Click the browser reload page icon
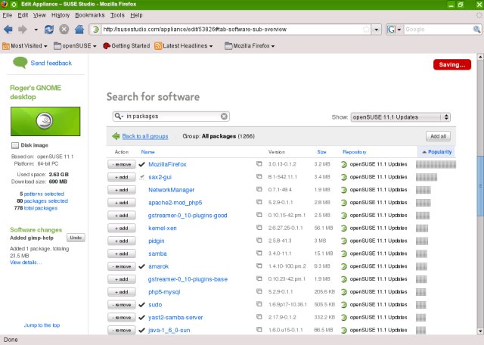 click(x=49, y=30)
